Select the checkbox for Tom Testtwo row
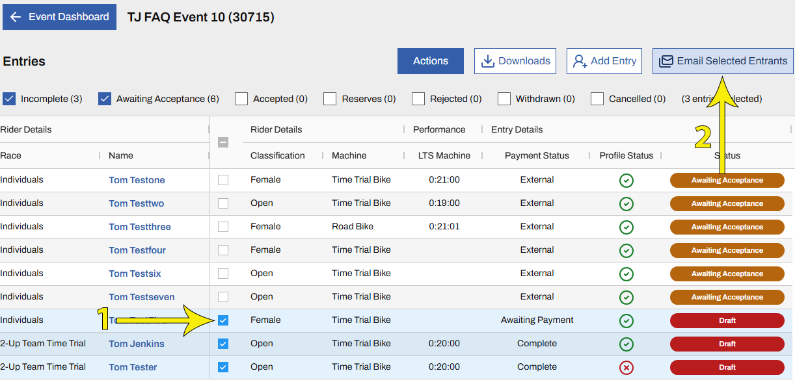 [x=223, y=203]
